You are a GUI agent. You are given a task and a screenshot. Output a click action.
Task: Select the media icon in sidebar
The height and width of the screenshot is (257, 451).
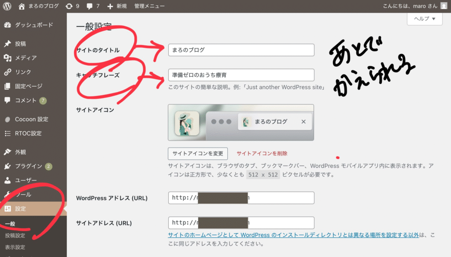coord(7,58)
